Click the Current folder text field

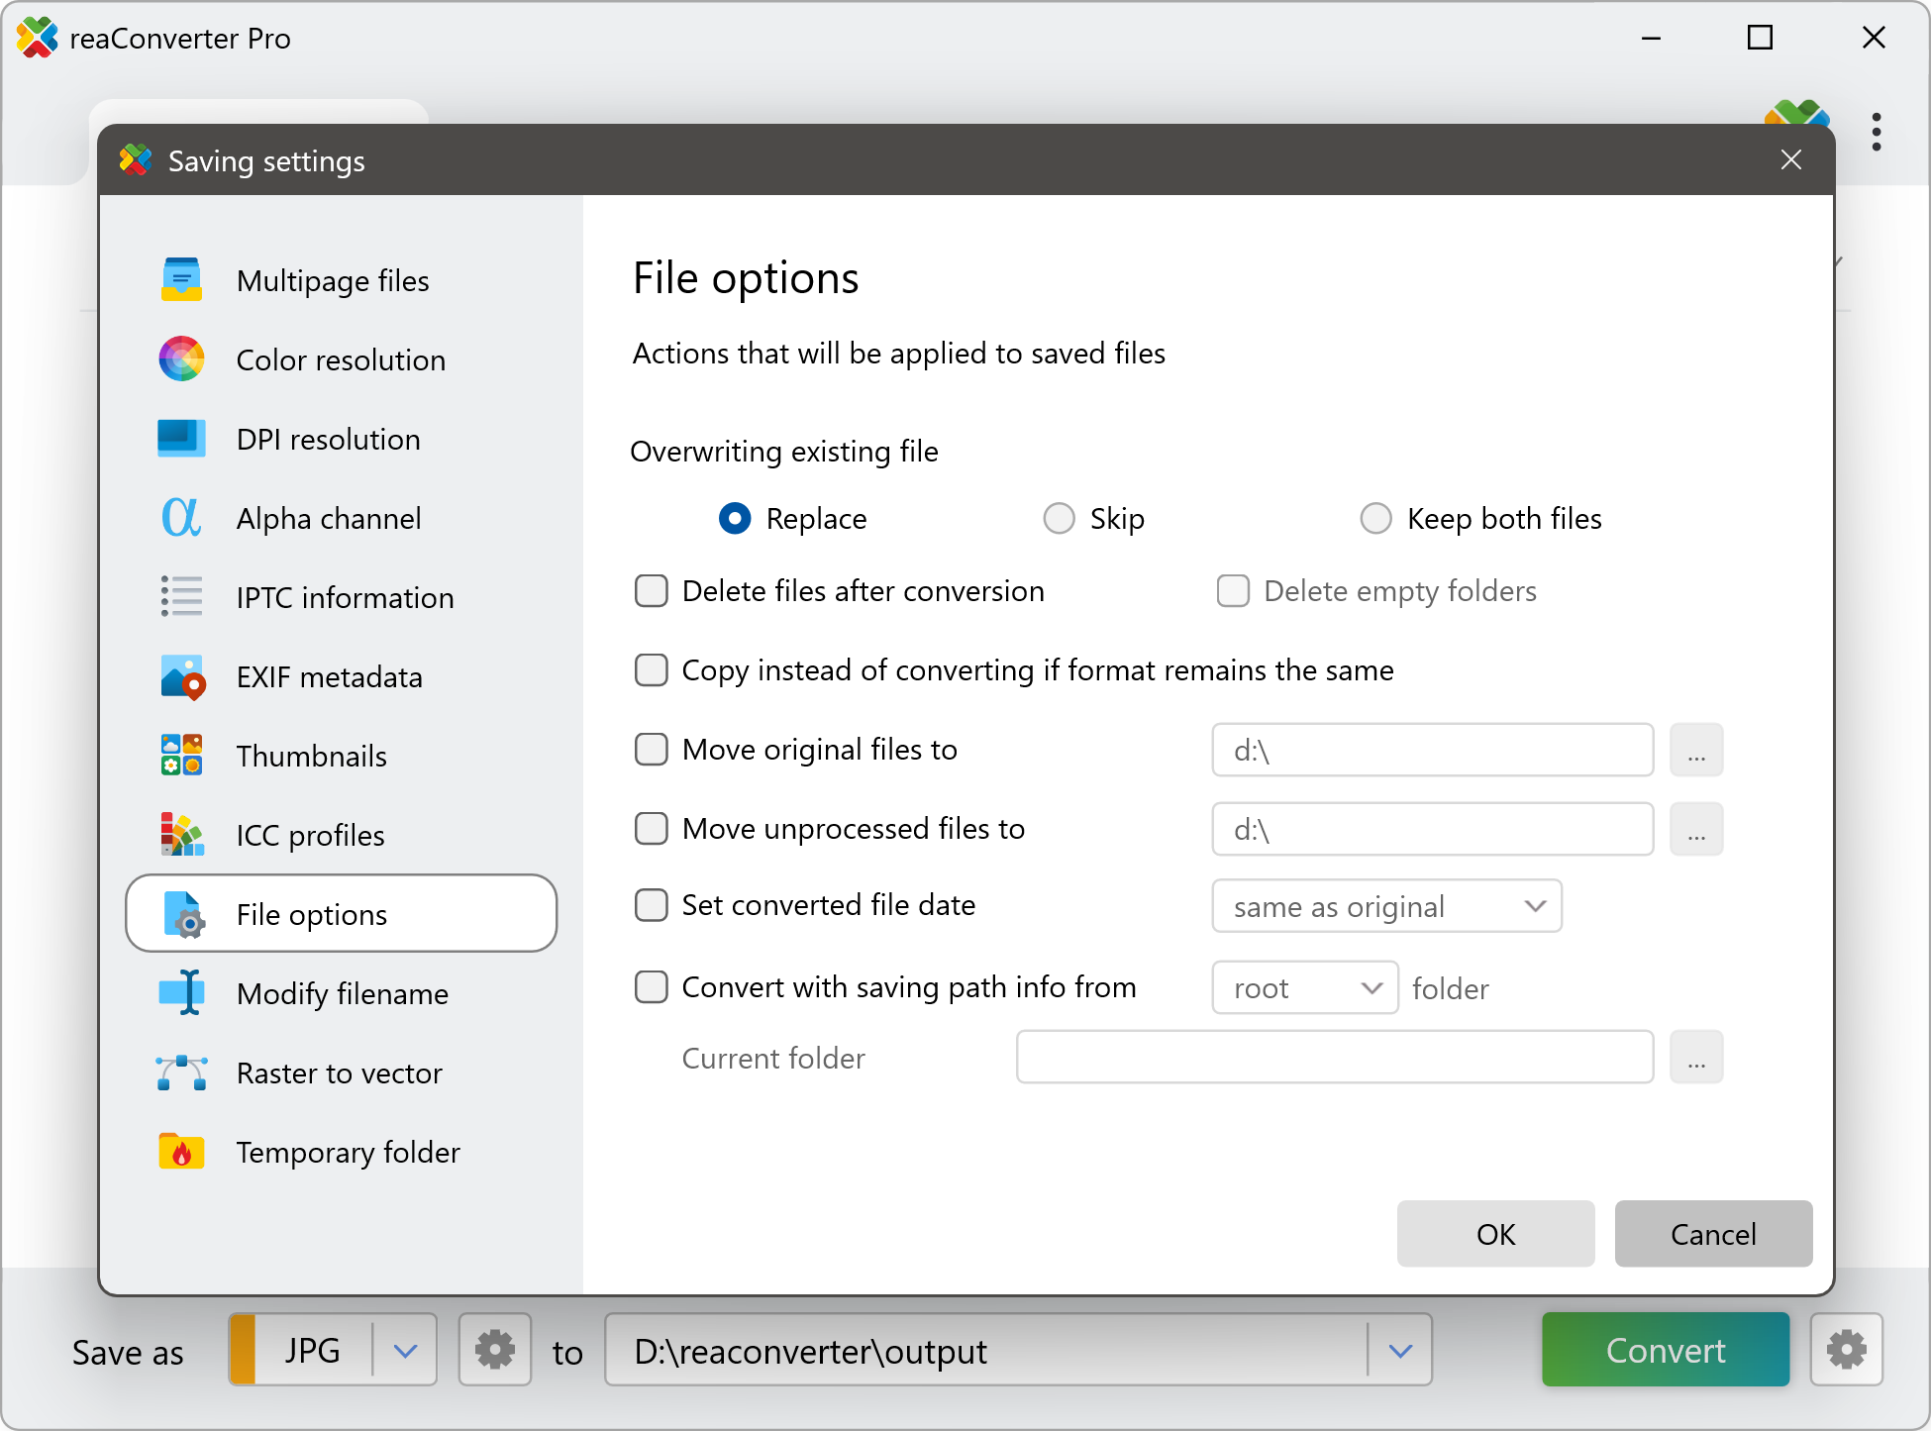1334,1058
